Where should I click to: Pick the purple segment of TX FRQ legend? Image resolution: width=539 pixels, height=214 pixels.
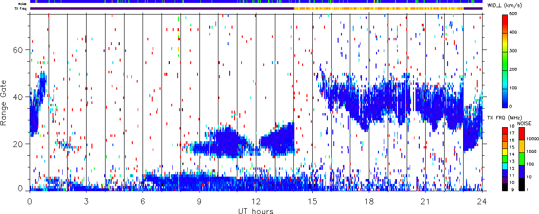click(505, 180)
